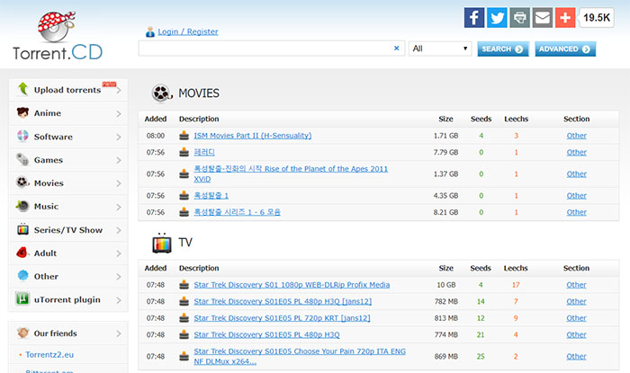This screenshot has height=373, width=630.
Task: Open the All category dropdown
Action: [440, 49]
